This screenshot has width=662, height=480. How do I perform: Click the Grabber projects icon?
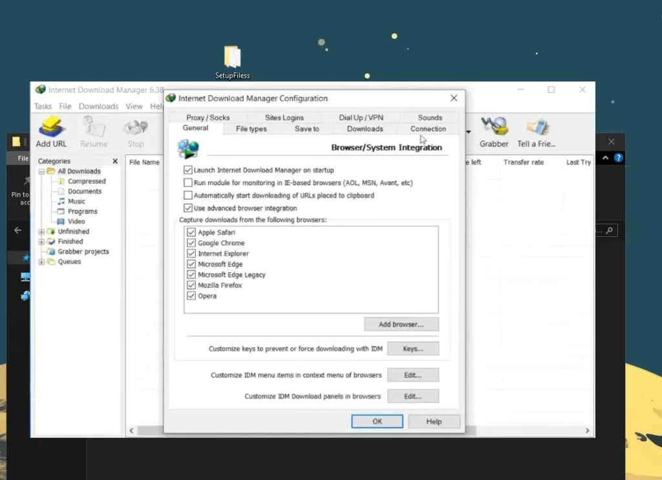[51, 252]
